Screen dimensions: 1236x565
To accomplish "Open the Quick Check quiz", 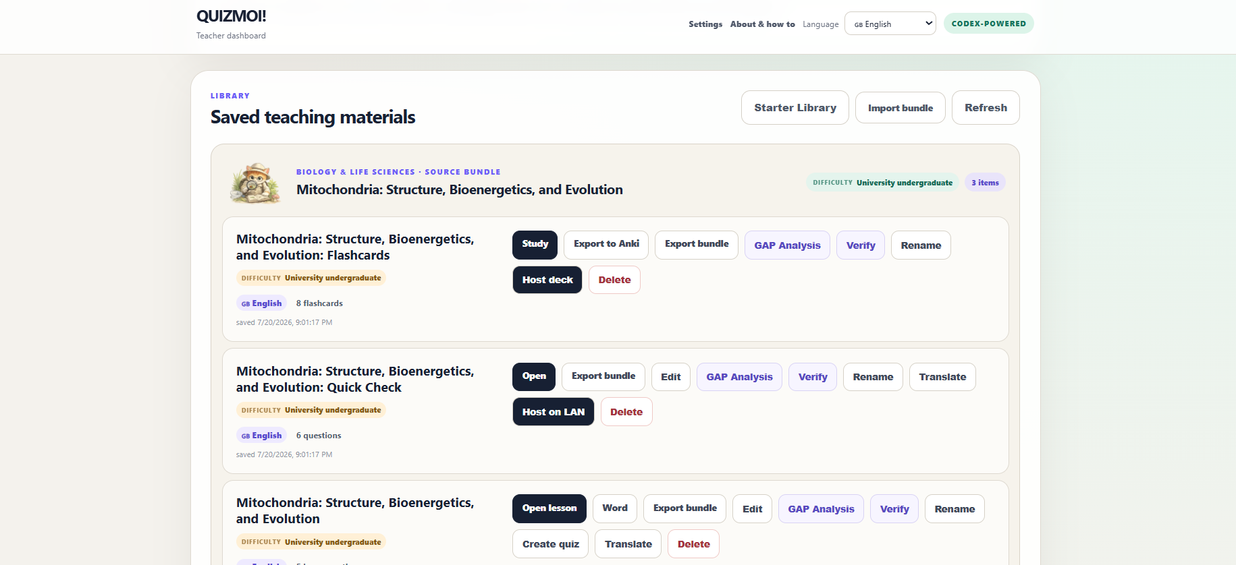I will (x=534, y=377).
